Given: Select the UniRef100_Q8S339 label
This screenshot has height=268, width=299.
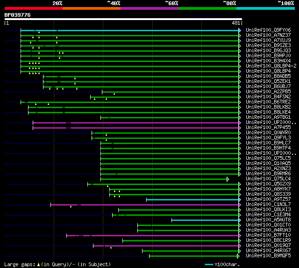Looking at the screenshot, I should (x=268, y=194).
